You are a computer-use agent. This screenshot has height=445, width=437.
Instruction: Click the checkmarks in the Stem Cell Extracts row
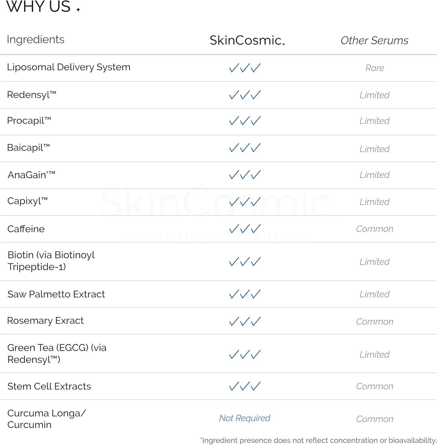tap(245, 386)
